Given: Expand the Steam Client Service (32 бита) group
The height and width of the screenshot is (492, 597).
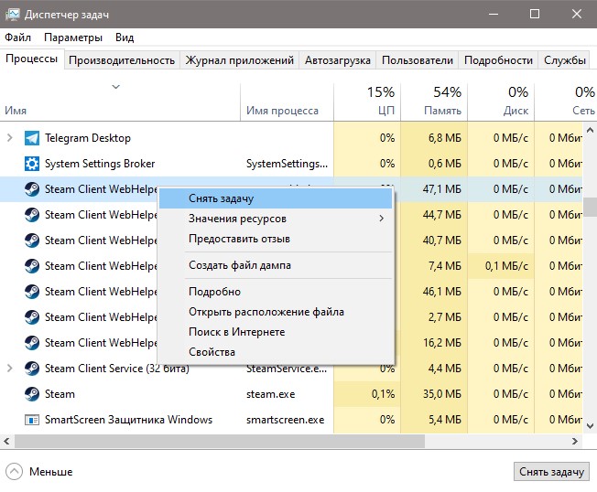Looking at the screenshot, I should coord(10,368).
